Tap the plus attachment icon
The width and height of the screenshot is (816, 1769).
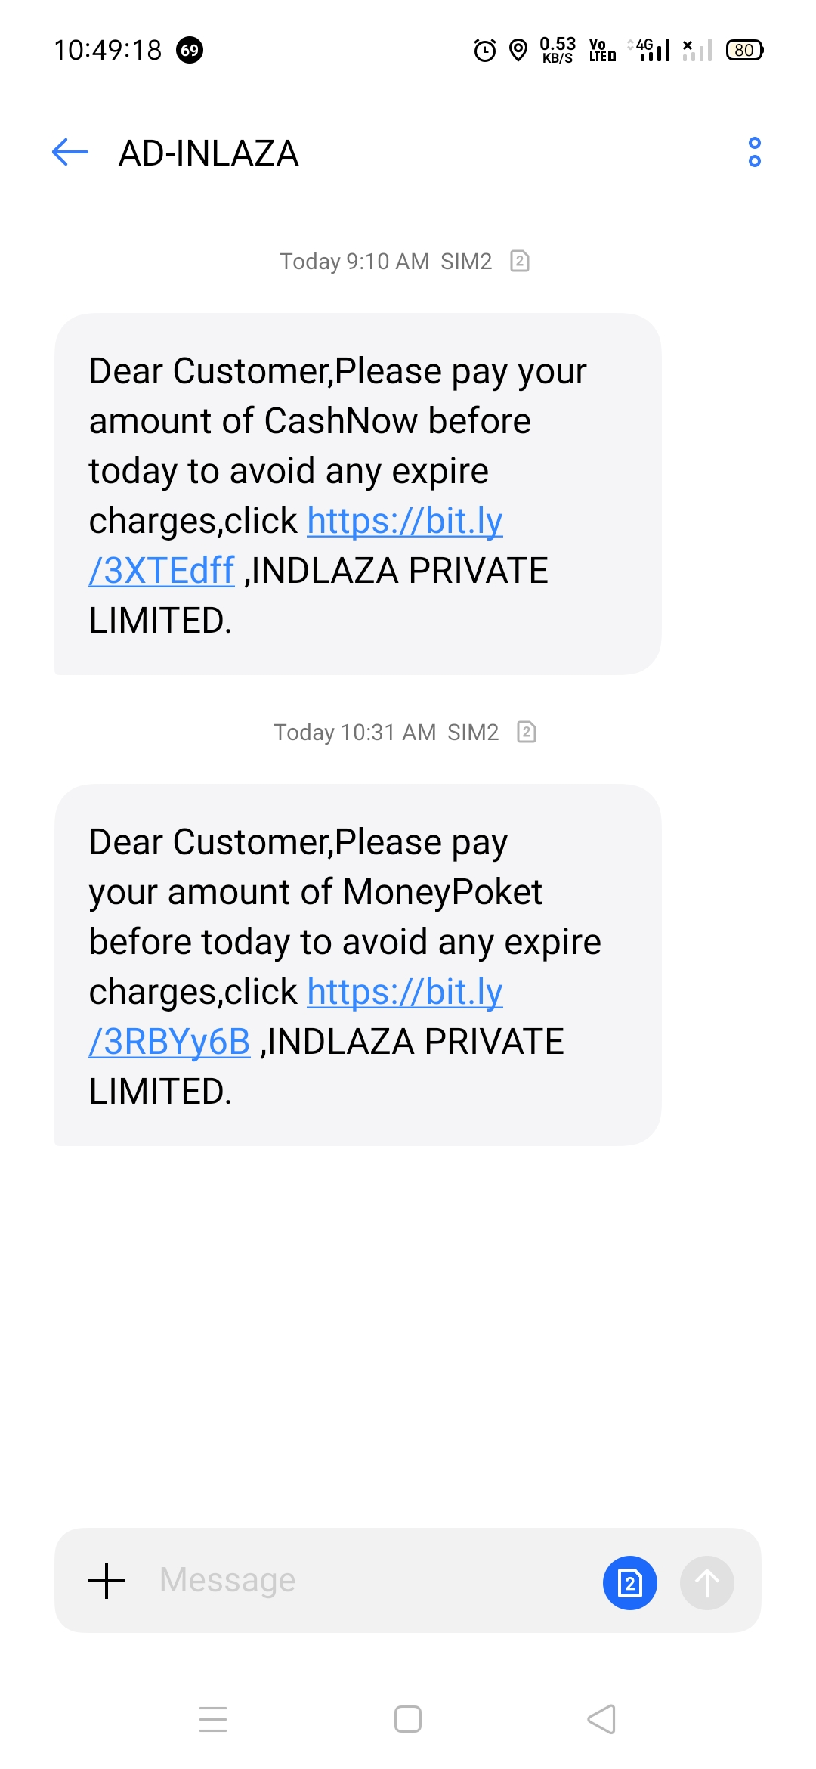coord(107,1581)
